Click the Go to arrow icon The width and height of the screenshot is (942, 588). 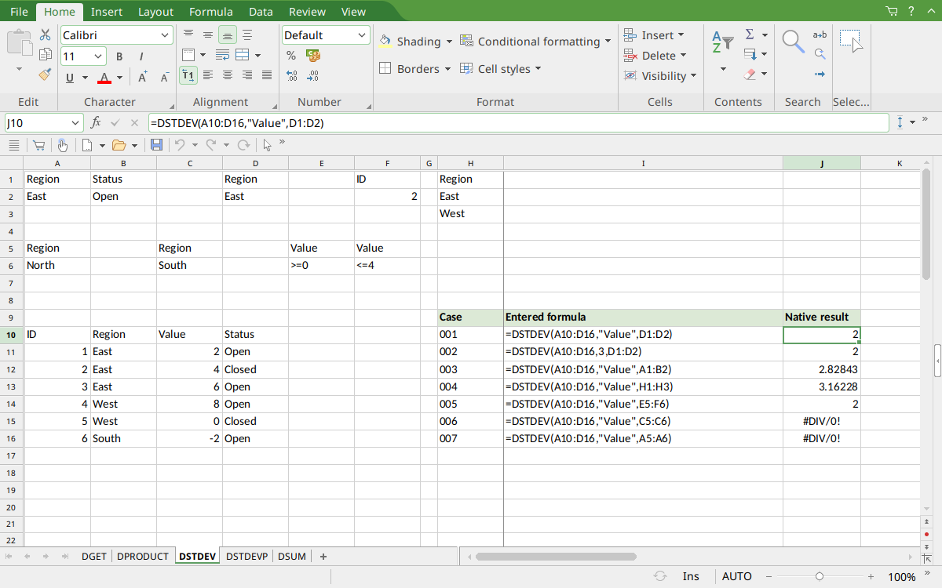[x=820, y=75]
